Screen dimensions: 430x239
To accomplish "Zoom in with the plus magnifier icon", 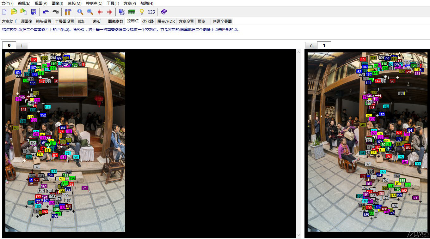I will coord(80,12).
